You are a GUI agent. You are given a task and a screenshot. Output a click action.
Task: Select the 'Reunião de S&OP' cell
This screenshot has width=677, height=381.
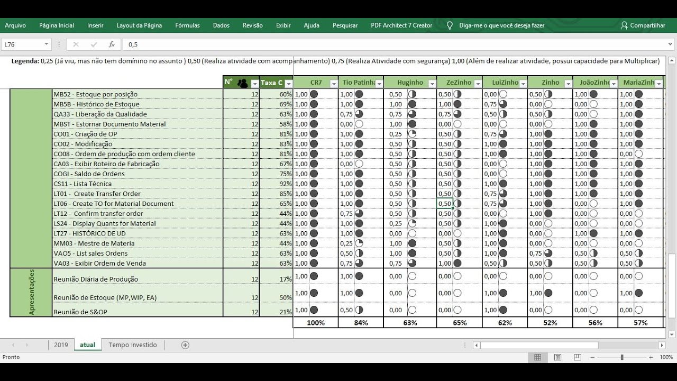(x=138, y=309)
